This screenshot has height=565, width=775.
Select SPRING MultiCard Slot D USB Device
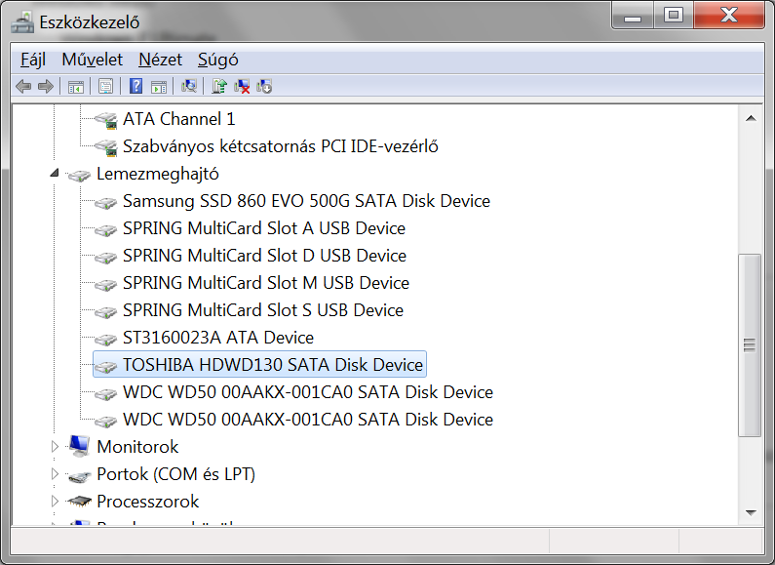[264, 256]
